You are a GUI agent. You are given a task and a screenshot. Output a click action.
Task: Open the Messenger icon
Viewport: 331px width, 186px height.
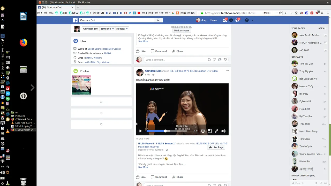[231, 20]
